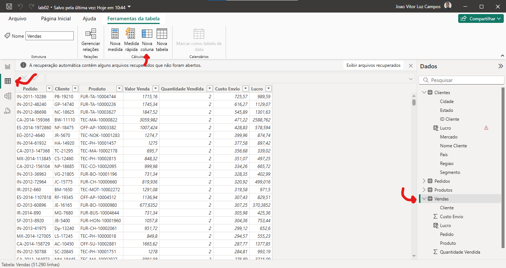Redo the action in title bar
The width and height of the screenshot is (506, 268).
click(x=31, y=7)
